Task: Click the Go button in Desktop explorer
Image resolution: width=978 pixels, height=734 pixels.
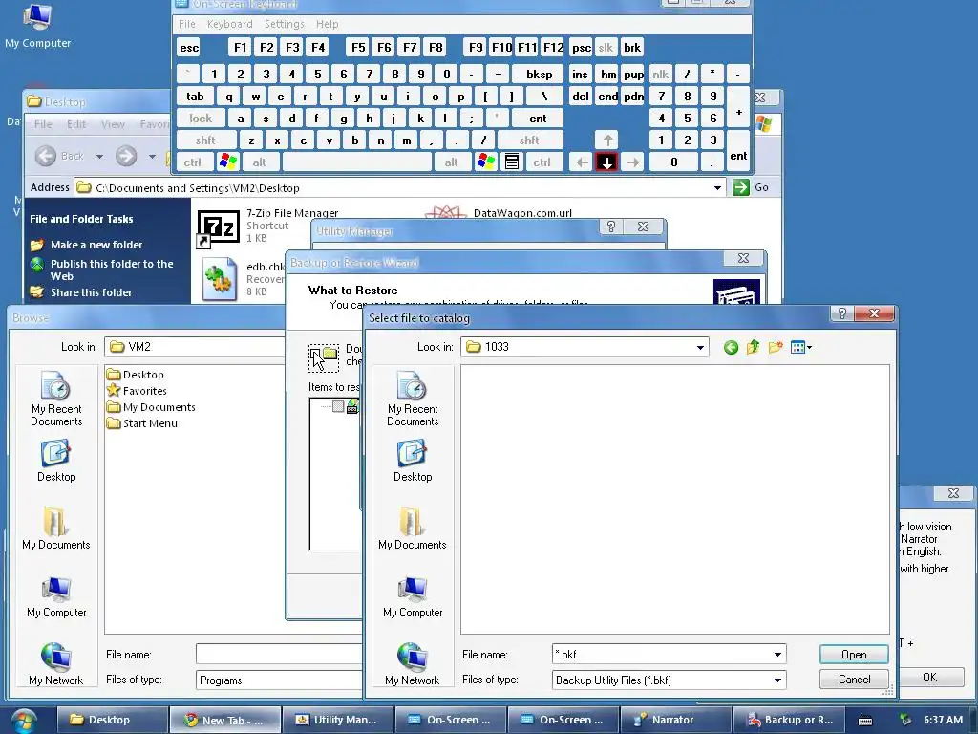Action: (751, 187)
